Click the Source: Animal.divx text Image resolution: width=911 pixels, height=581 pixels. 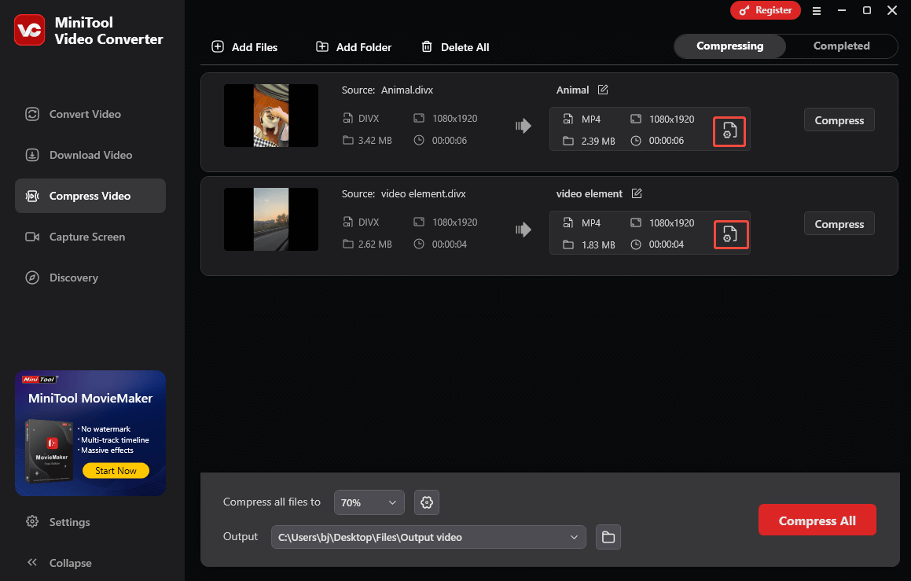point(387,90)
